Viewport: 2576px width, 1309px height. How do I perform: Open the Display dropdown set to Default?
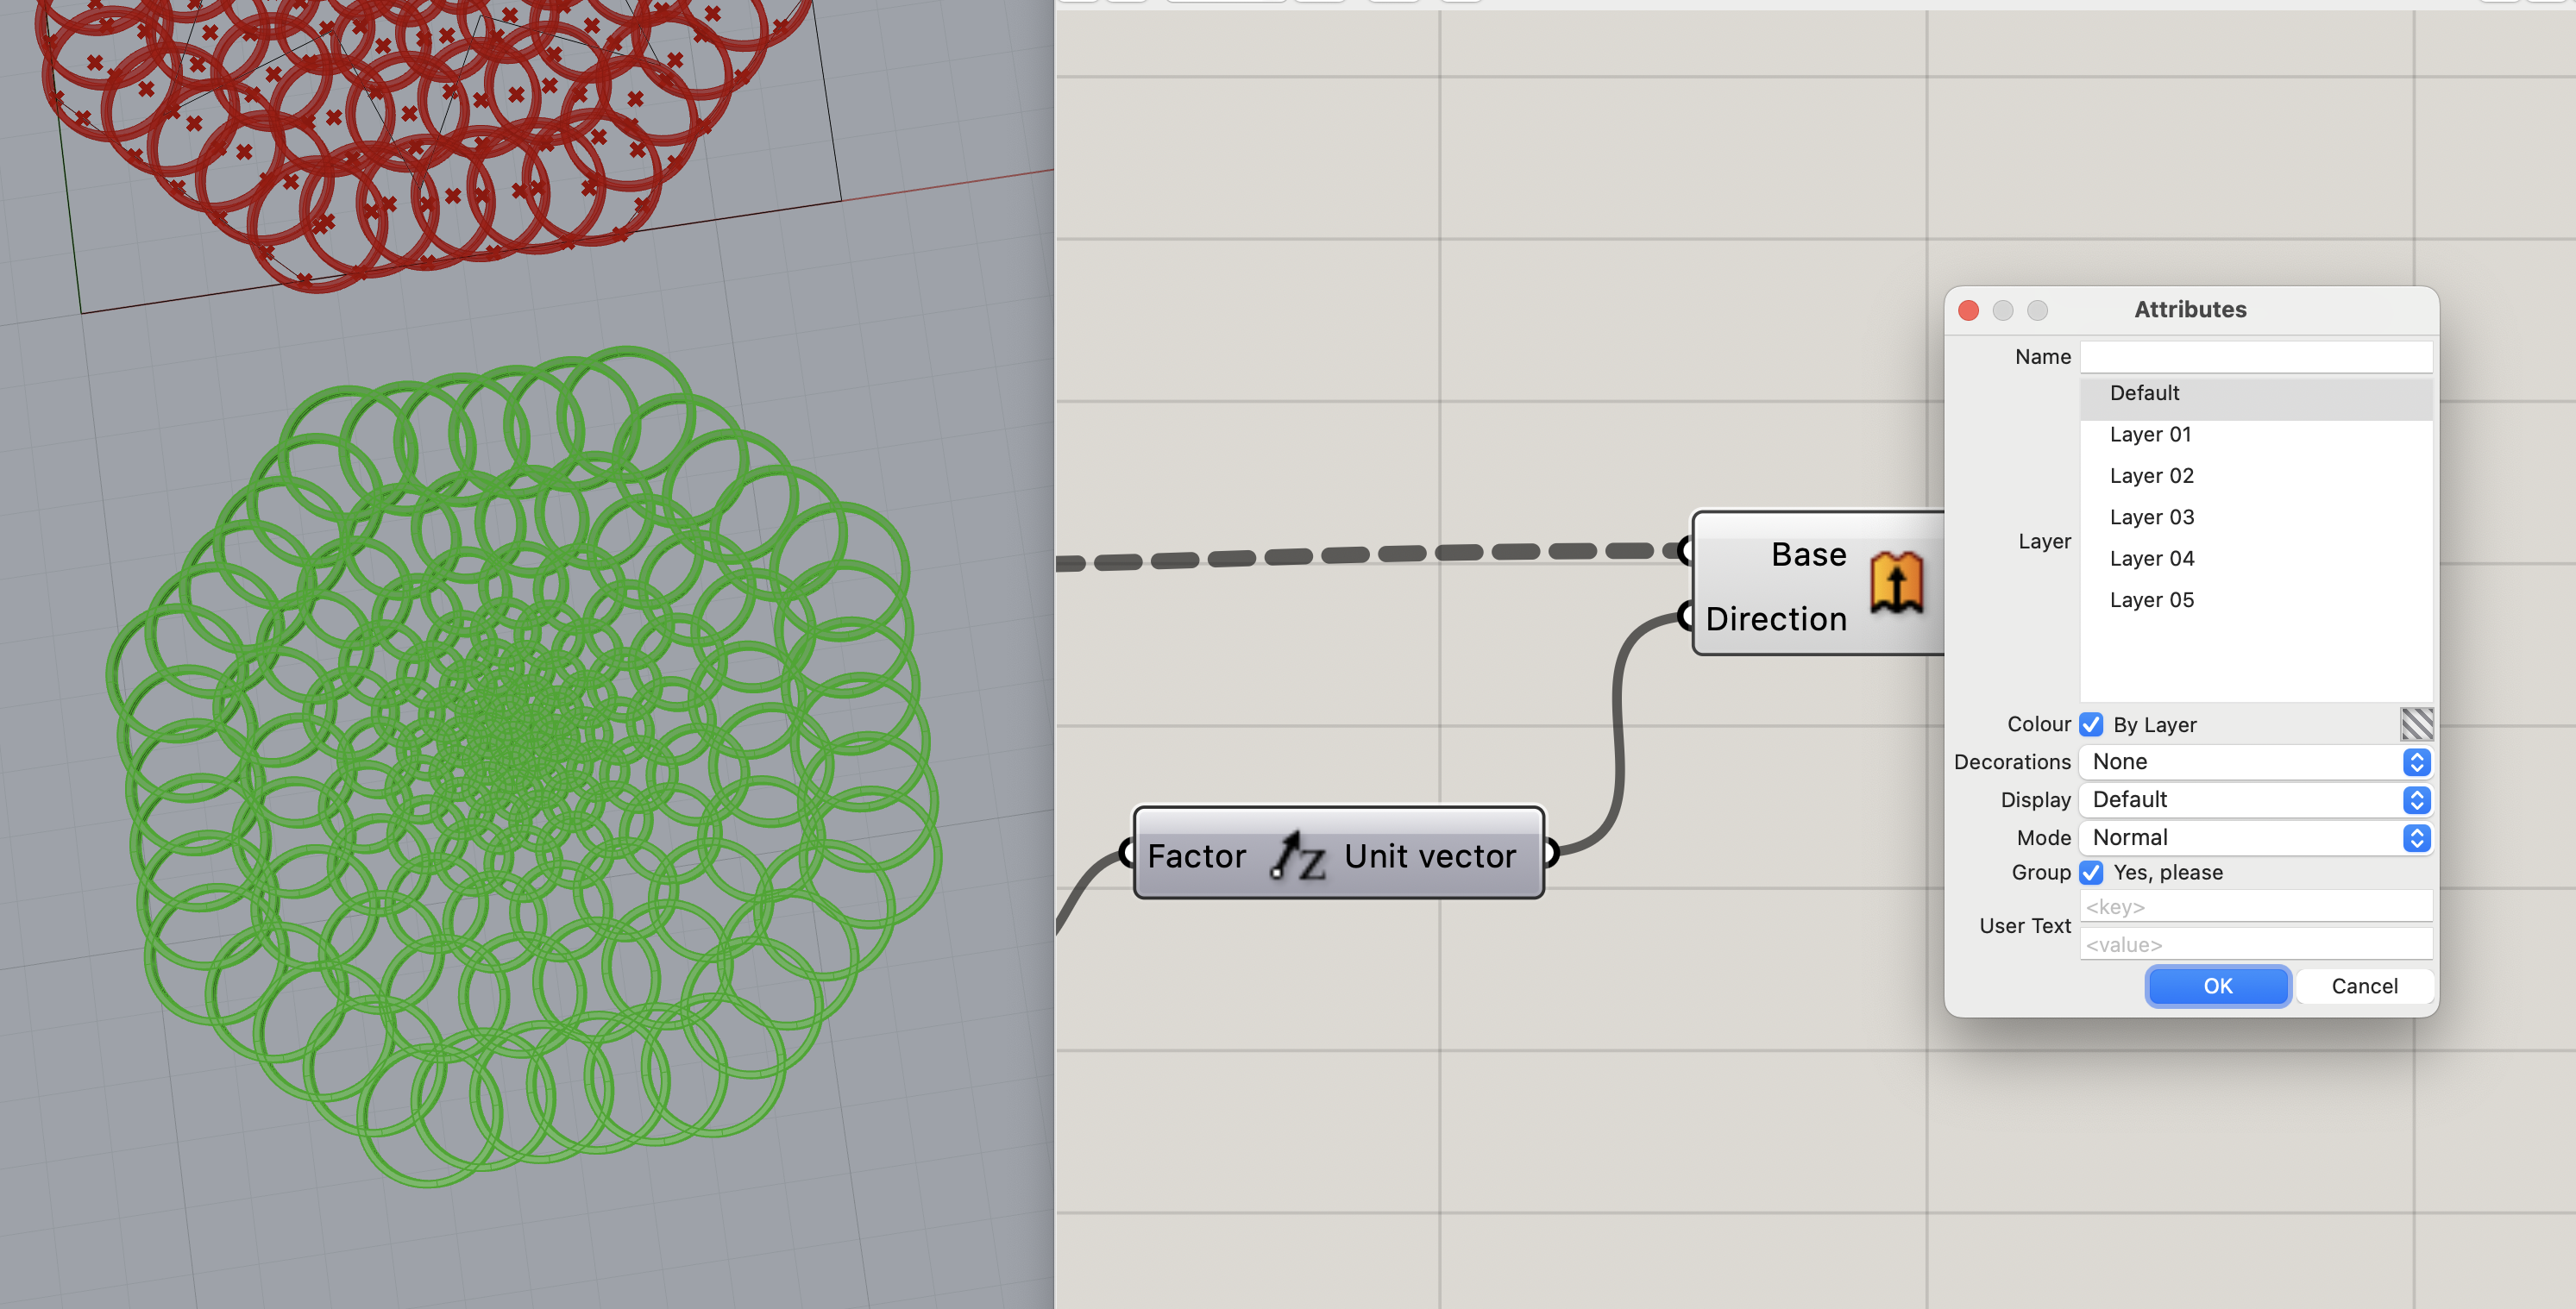[2255, 800]
